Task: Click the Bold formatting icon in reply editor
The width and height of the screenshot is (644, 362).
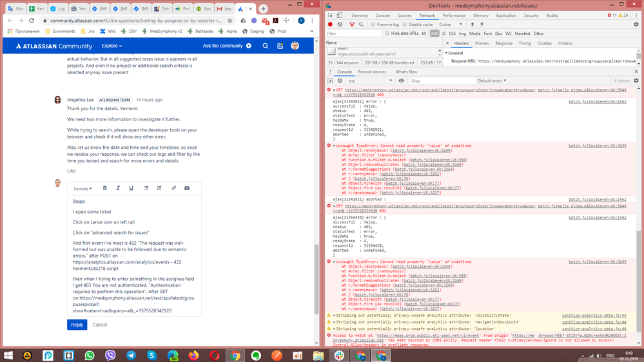Action: coord(104,188)
